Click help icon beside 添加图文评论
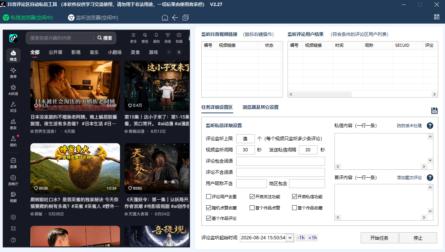The width and height of the screenshot is (445, 252). click(x=430, y=178)
